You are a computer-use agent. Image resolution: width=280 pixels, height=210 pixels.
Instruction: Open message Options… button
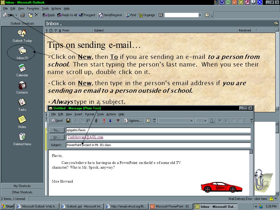[x=133, y=121]
